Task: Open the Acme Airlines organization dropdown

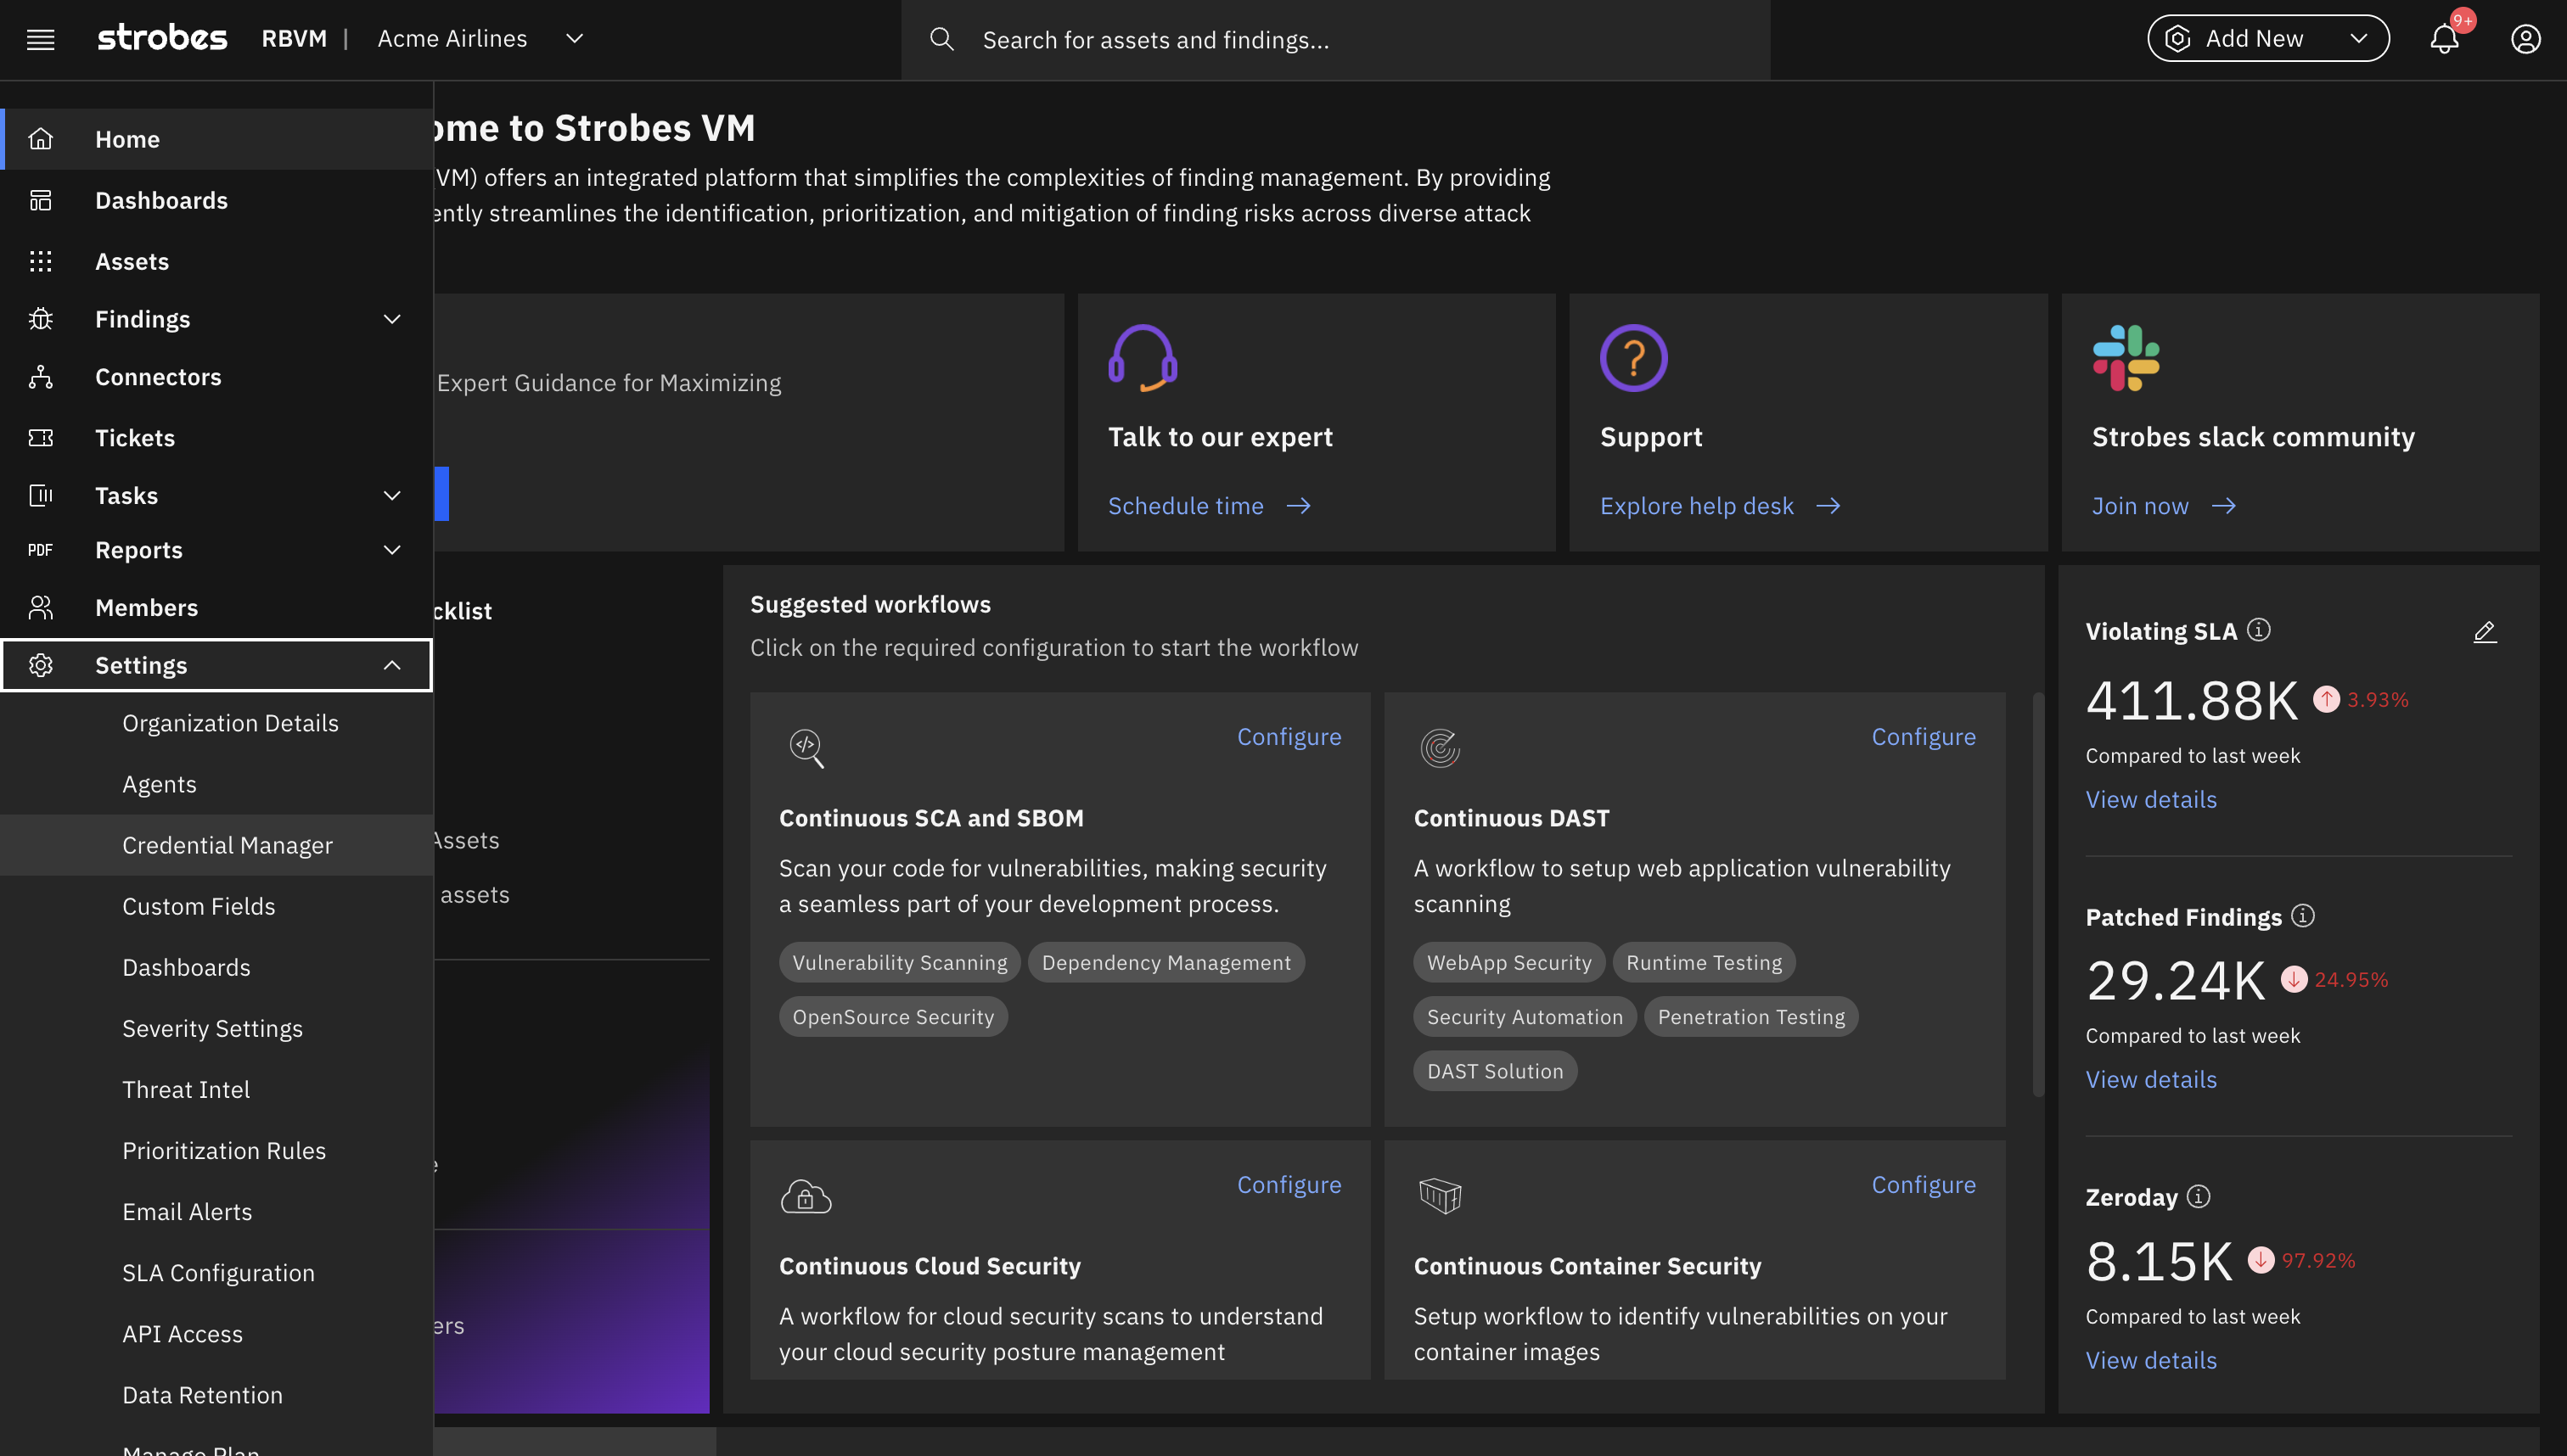Action: coord(480,39)
